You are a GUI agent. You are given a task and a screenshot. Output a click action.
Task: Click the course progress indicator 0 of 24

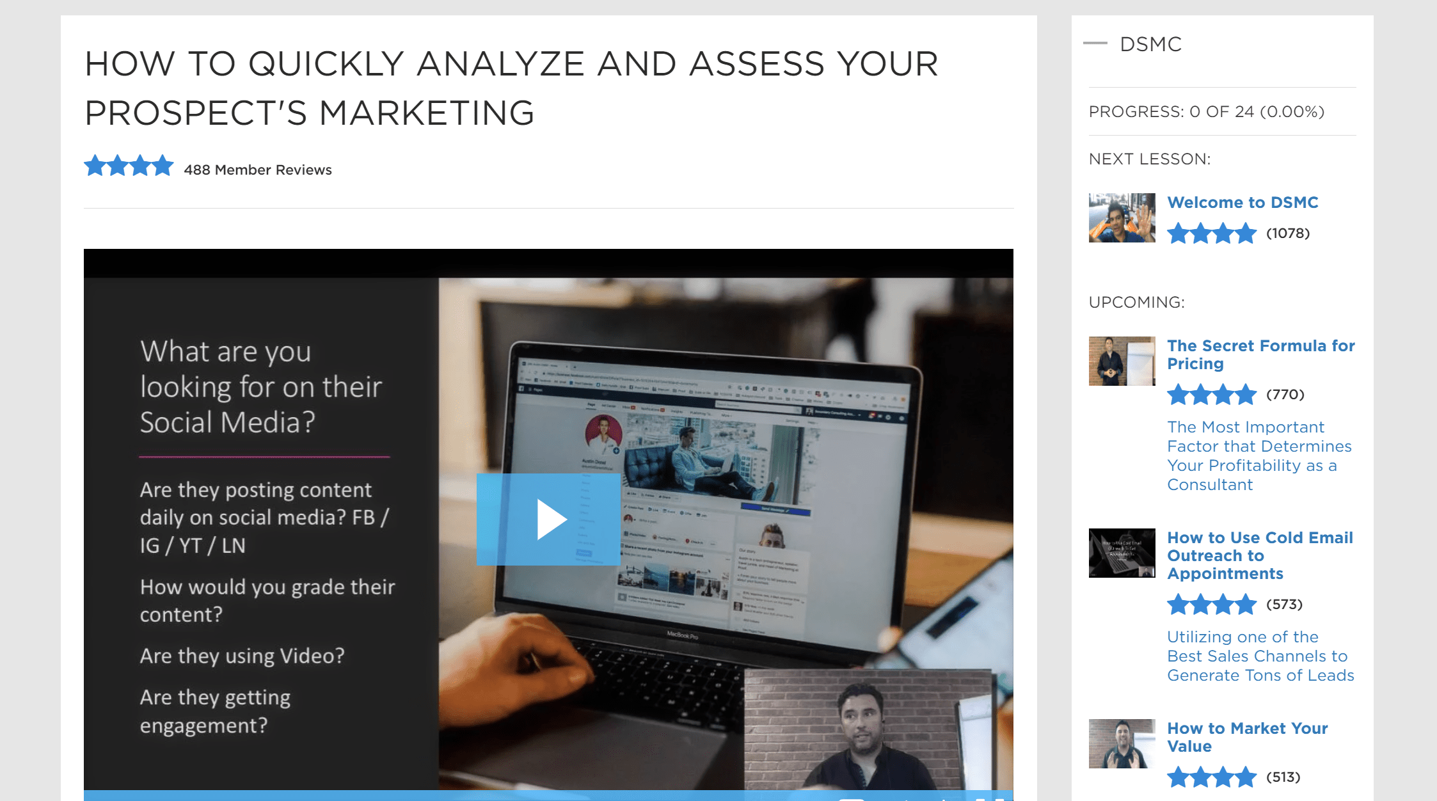pos(1207,111)
